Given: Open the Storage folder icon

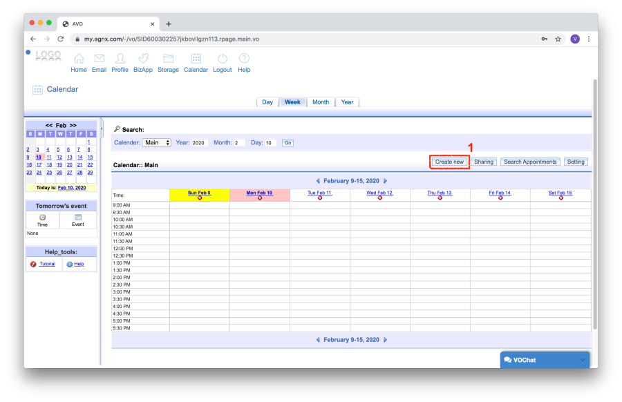Looking at the screenshot, I should point(168,59).
